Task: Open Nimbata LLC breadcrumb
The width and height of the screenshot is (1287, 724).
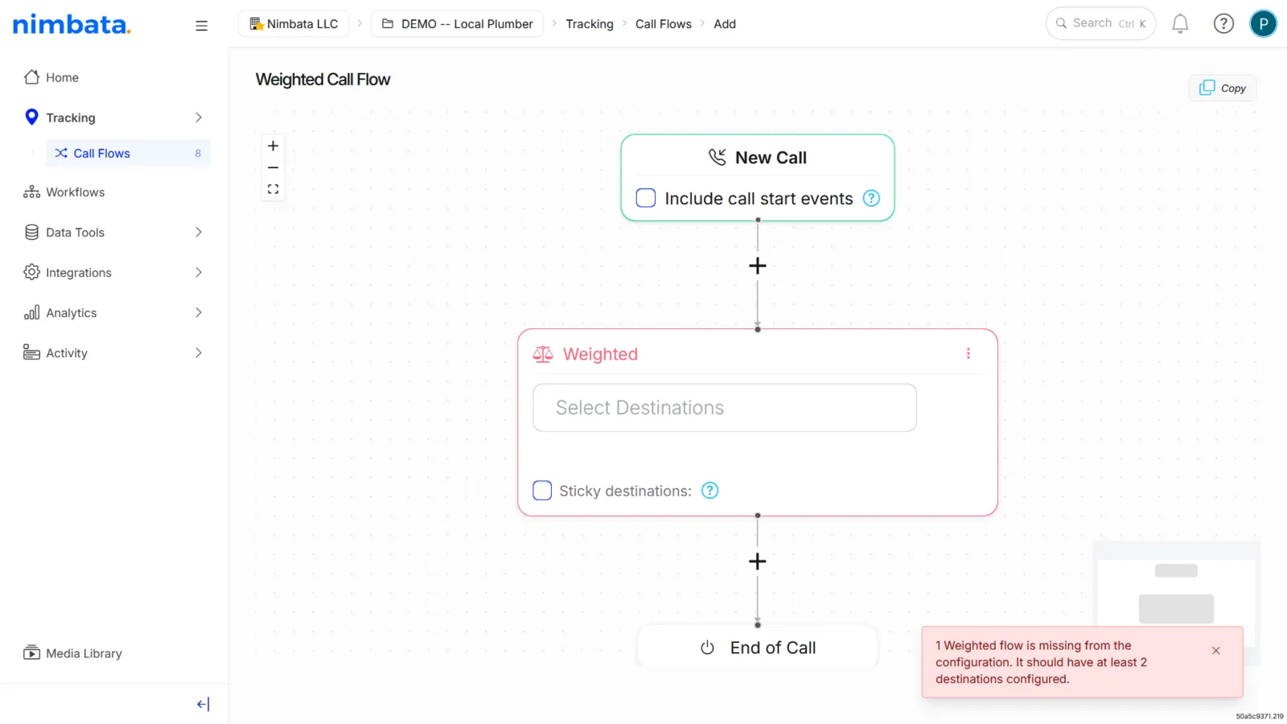Action: pyautogui.click(x=294, y=24)
